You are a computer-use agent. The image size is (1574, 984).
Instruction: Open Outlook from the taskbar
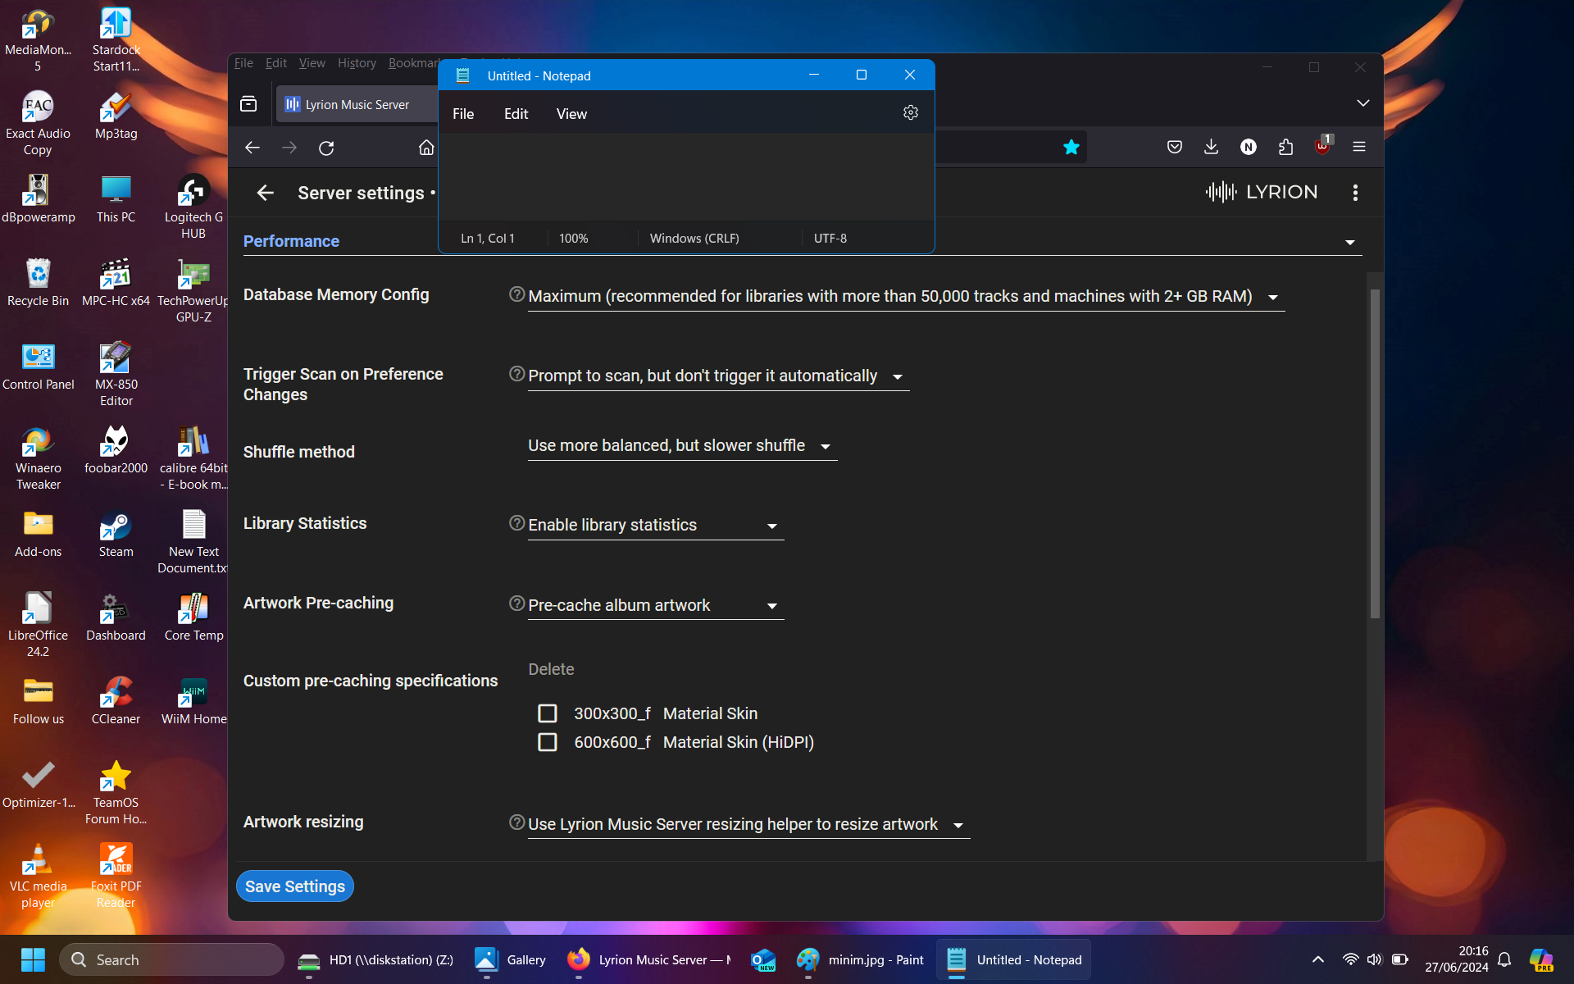(763, 959)
